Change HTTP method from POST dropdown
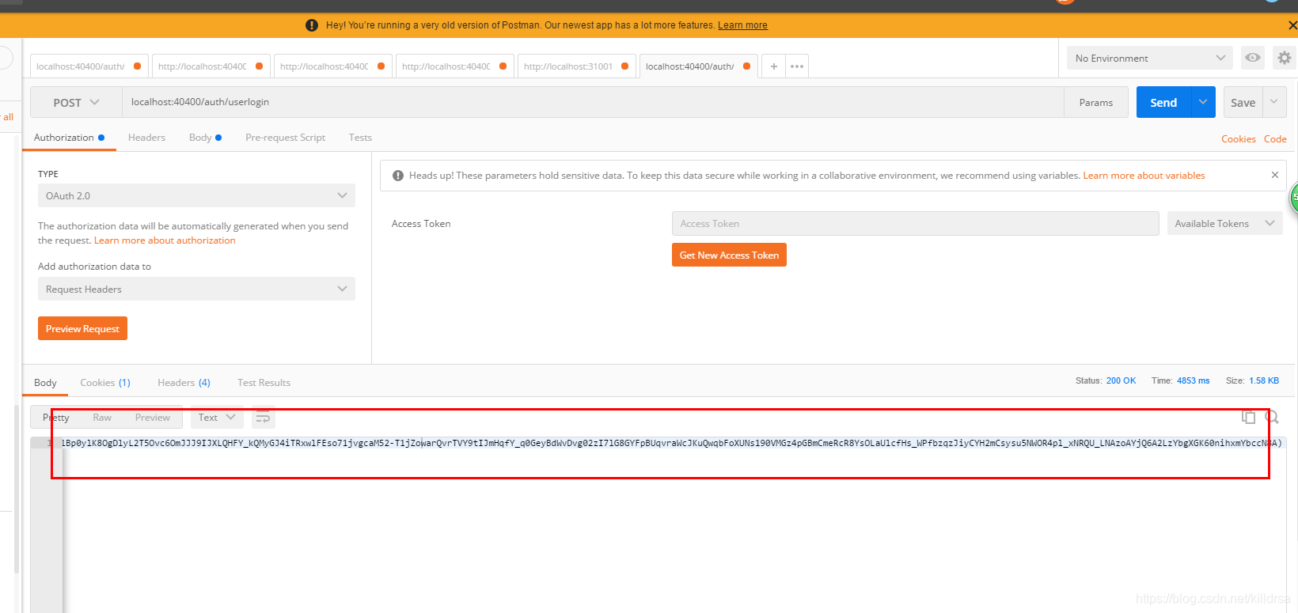1298x613 pixels. click(76, 102)
